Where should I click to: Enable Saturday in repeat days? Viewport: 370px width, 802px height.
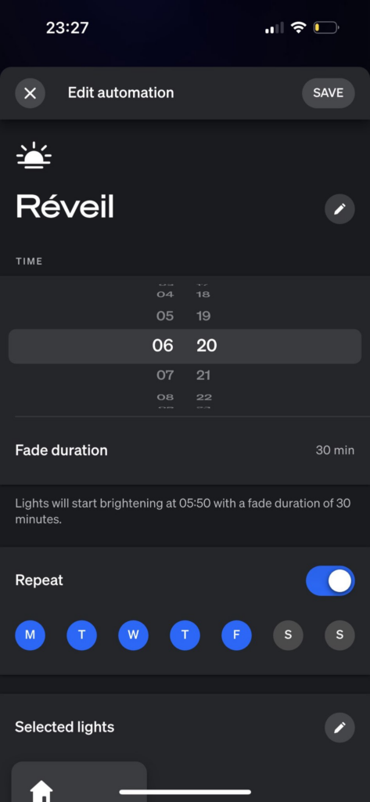point(288,635)
